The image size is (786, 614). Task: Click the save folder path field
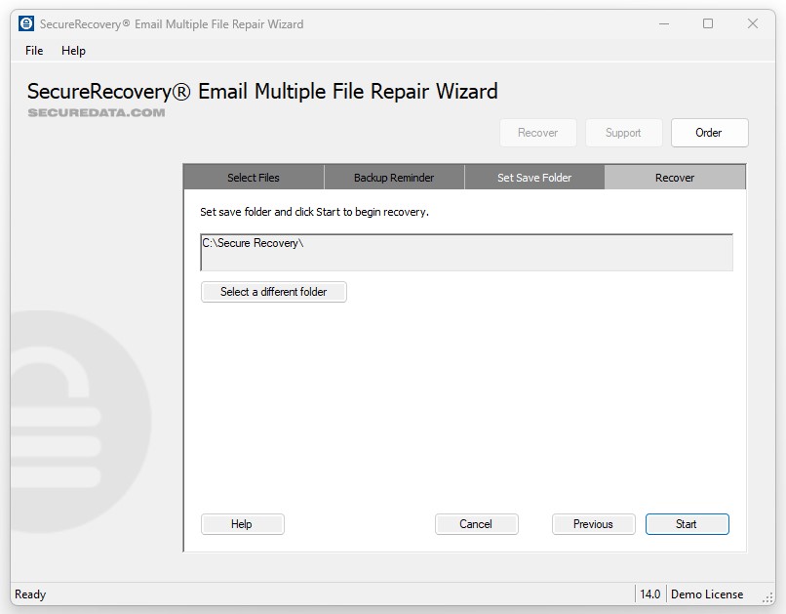pyautogui.click(x=466, y=252)
